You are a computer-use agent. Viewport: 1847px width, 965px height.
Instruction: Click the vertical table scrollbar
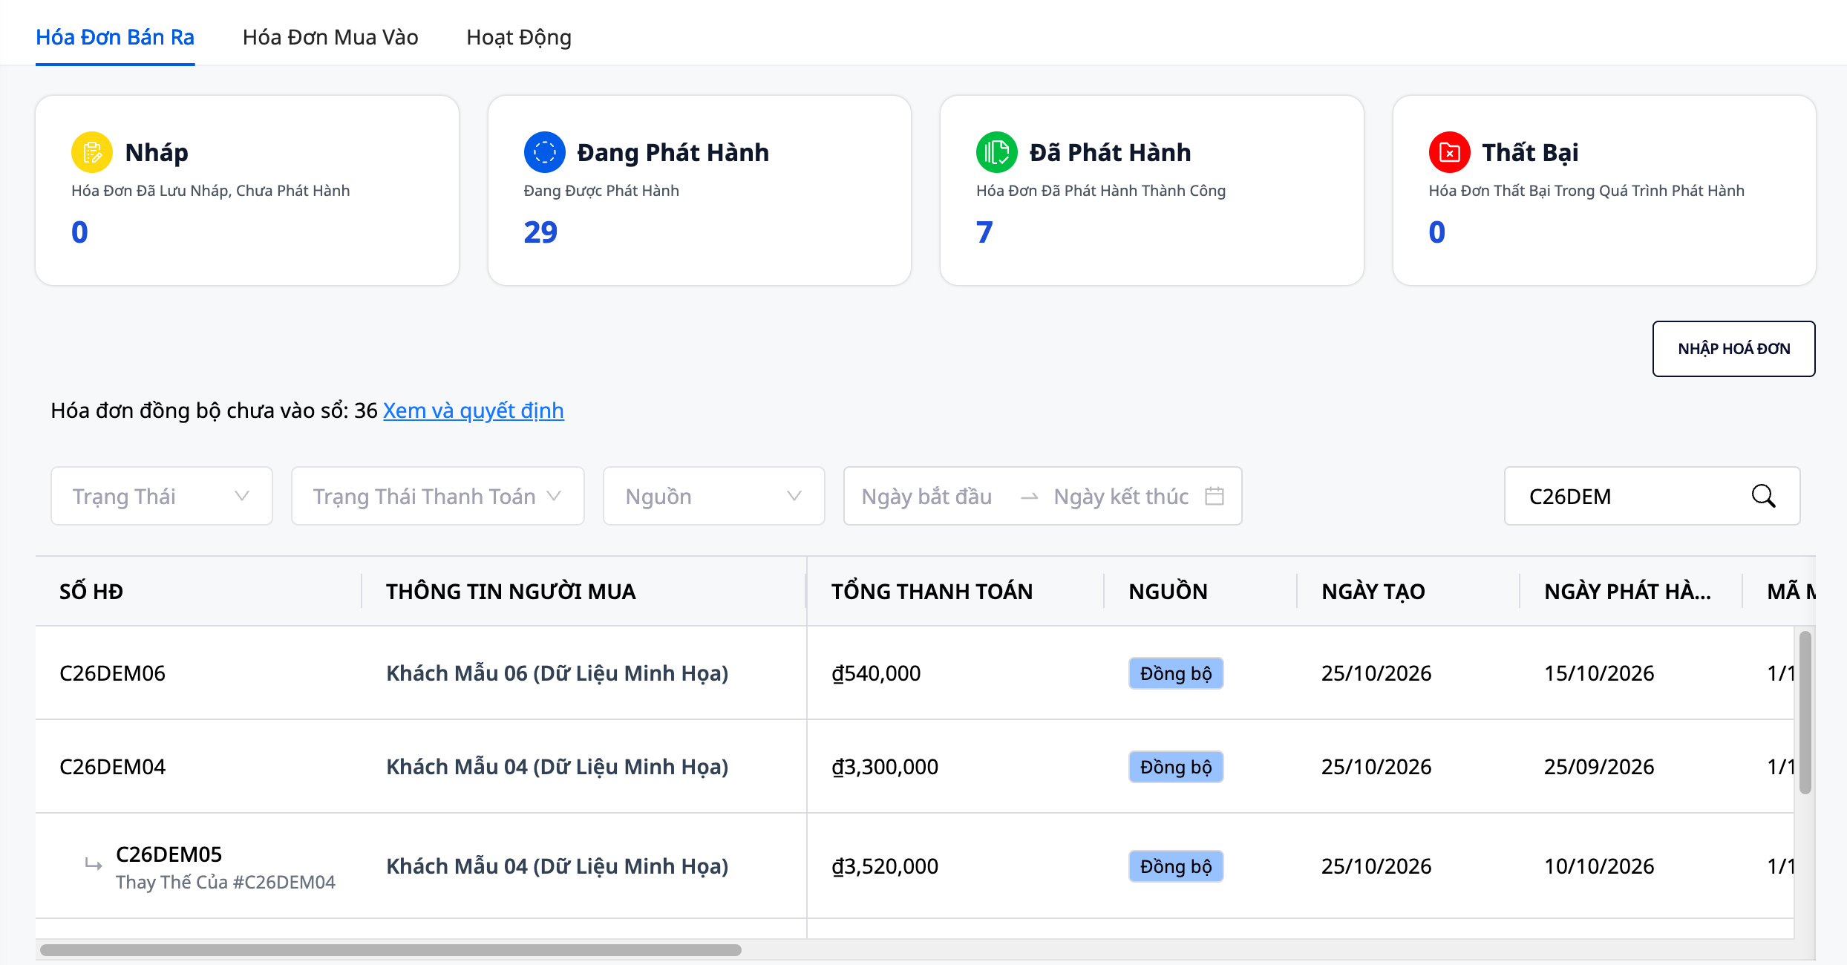[1805, 713]
